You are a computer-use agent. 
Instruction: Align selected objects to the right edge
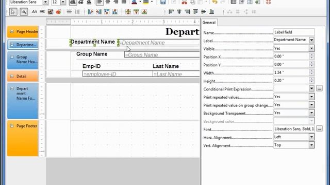187,12
